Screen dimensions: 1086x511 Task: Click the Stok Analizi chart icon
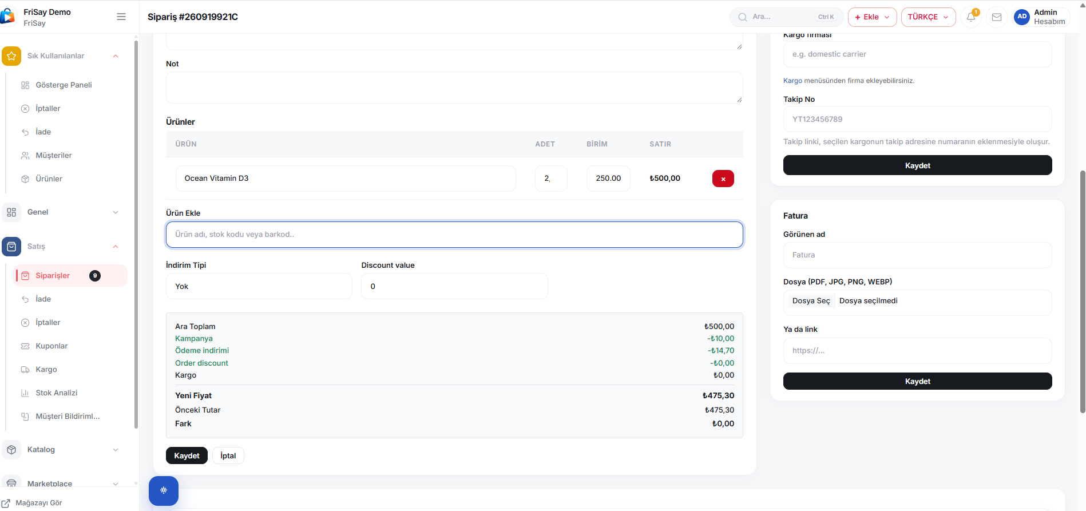pyautogui.click(x=25, y=393)
